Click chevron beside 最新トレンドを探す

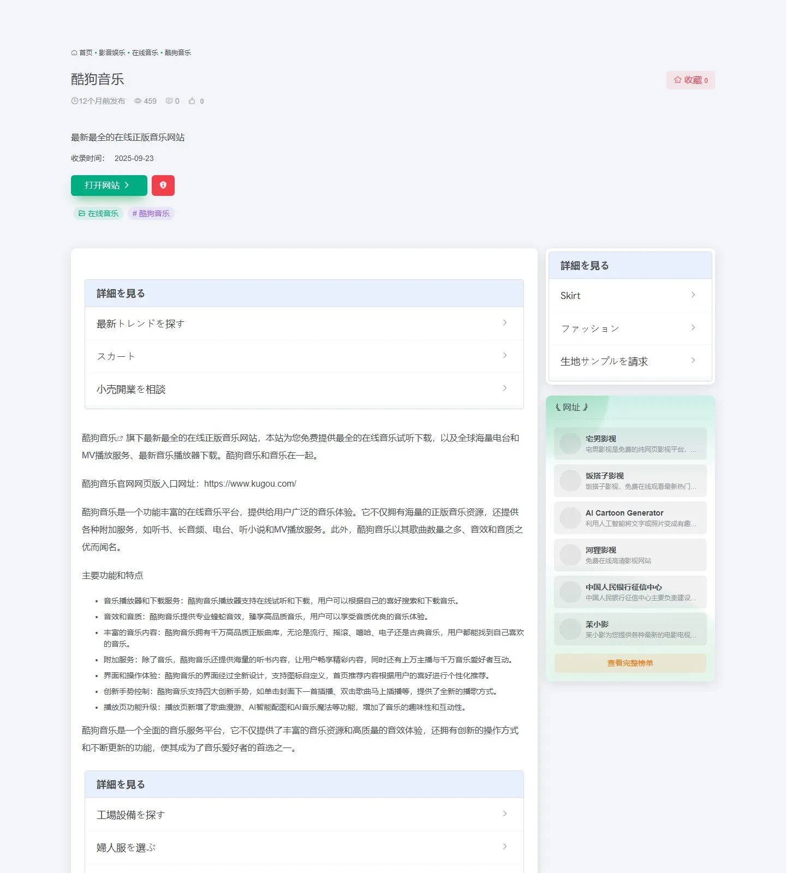(x=505, y=322)
